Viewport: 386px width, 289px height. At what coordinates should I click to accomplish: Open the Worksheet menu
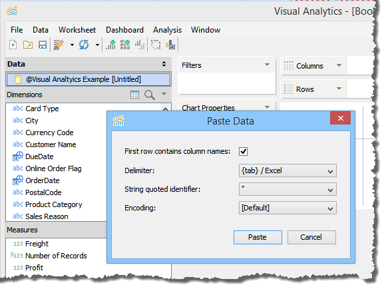click(x=77, y=30)
